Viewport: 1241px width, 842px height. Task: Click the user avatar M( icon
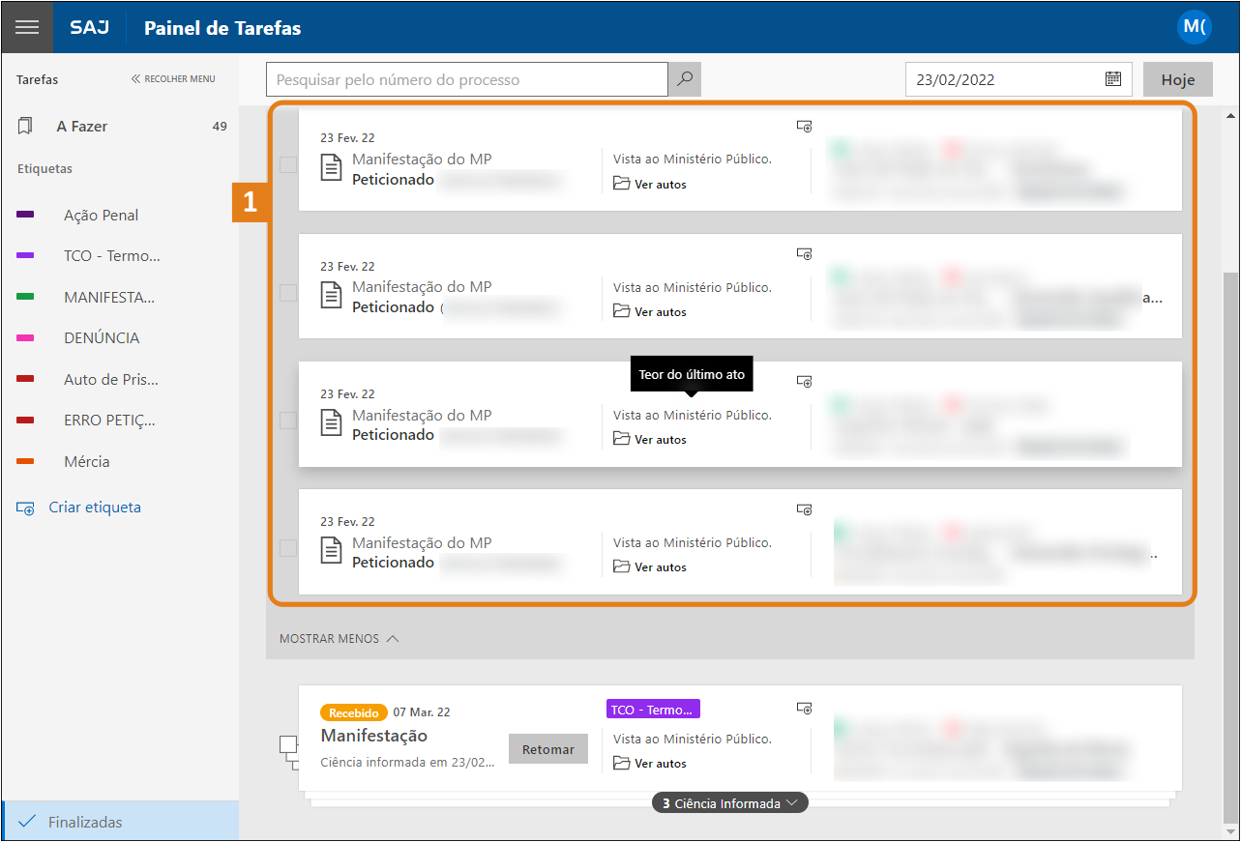pyautogui.click(x=1194, y=27)
